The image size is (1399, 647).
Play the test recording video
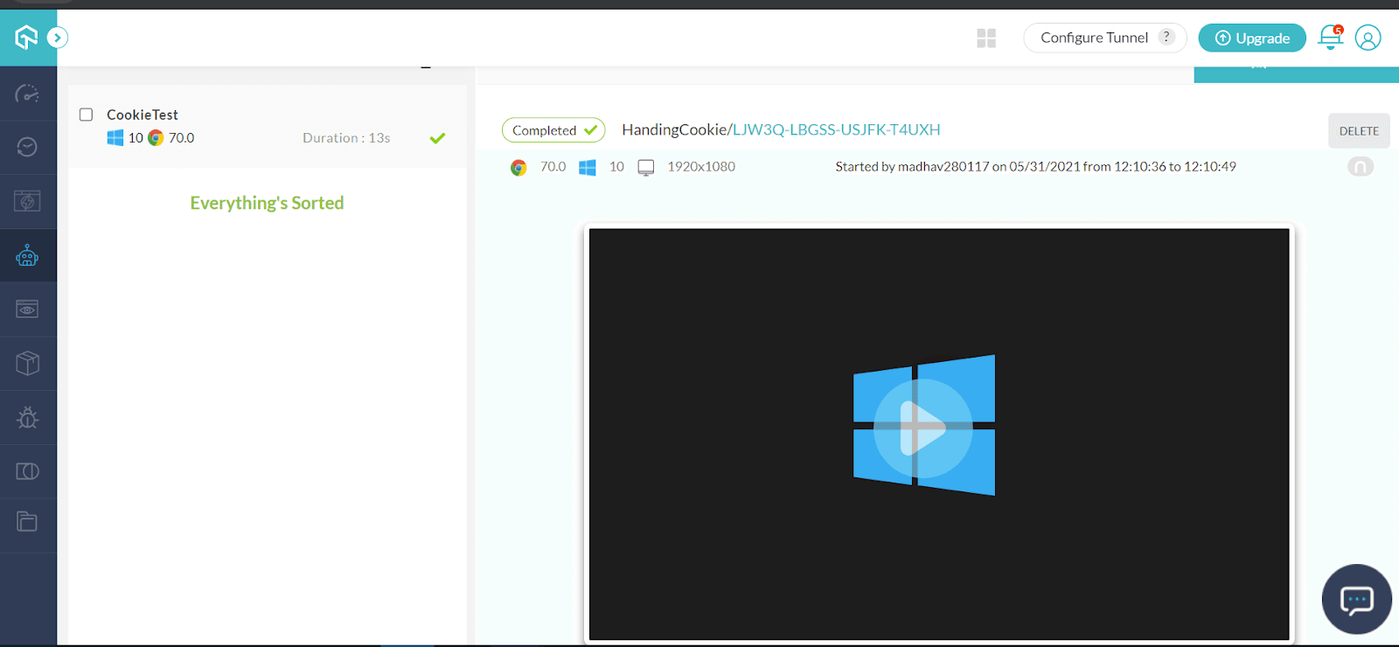point(923,428)
